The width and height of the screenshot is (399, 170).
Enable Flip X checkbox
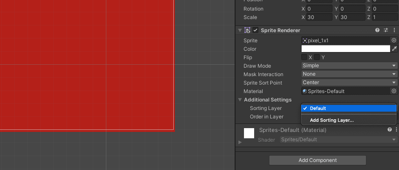point(304,58)
